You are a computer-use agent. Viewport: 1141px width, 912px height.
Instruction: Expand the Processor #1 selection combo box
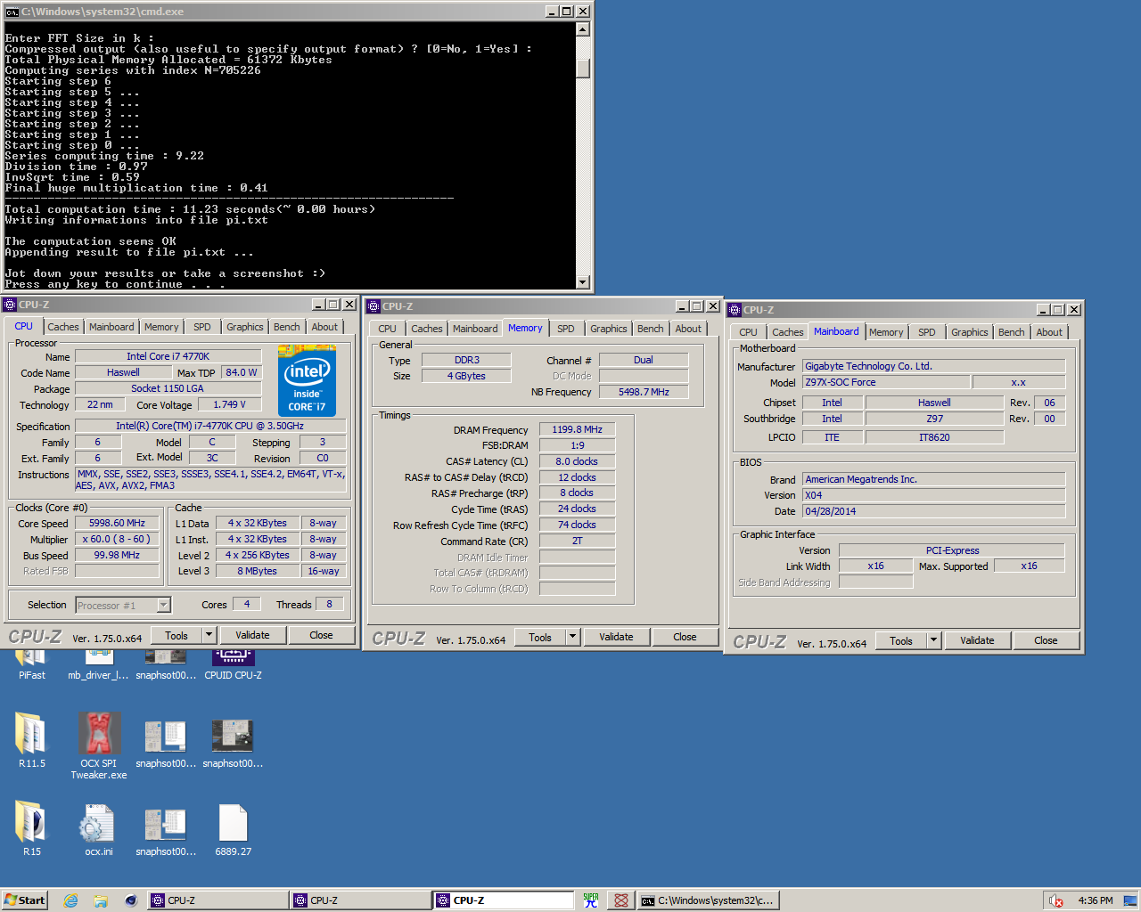(164, 605)
